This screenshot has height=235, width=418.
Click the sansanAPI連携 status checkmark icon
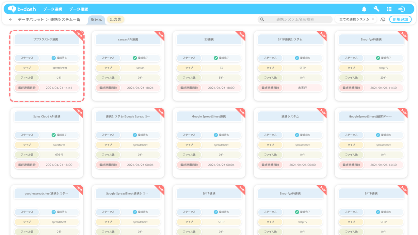pyautogui.click(x=135, y=58)
